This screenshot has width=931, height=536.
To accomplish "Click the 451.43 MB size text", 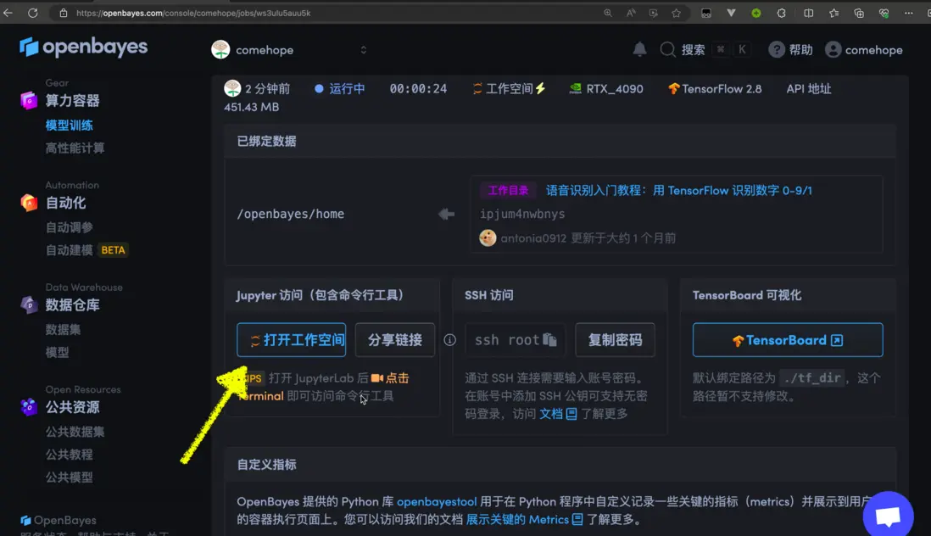I will (251, 107).
